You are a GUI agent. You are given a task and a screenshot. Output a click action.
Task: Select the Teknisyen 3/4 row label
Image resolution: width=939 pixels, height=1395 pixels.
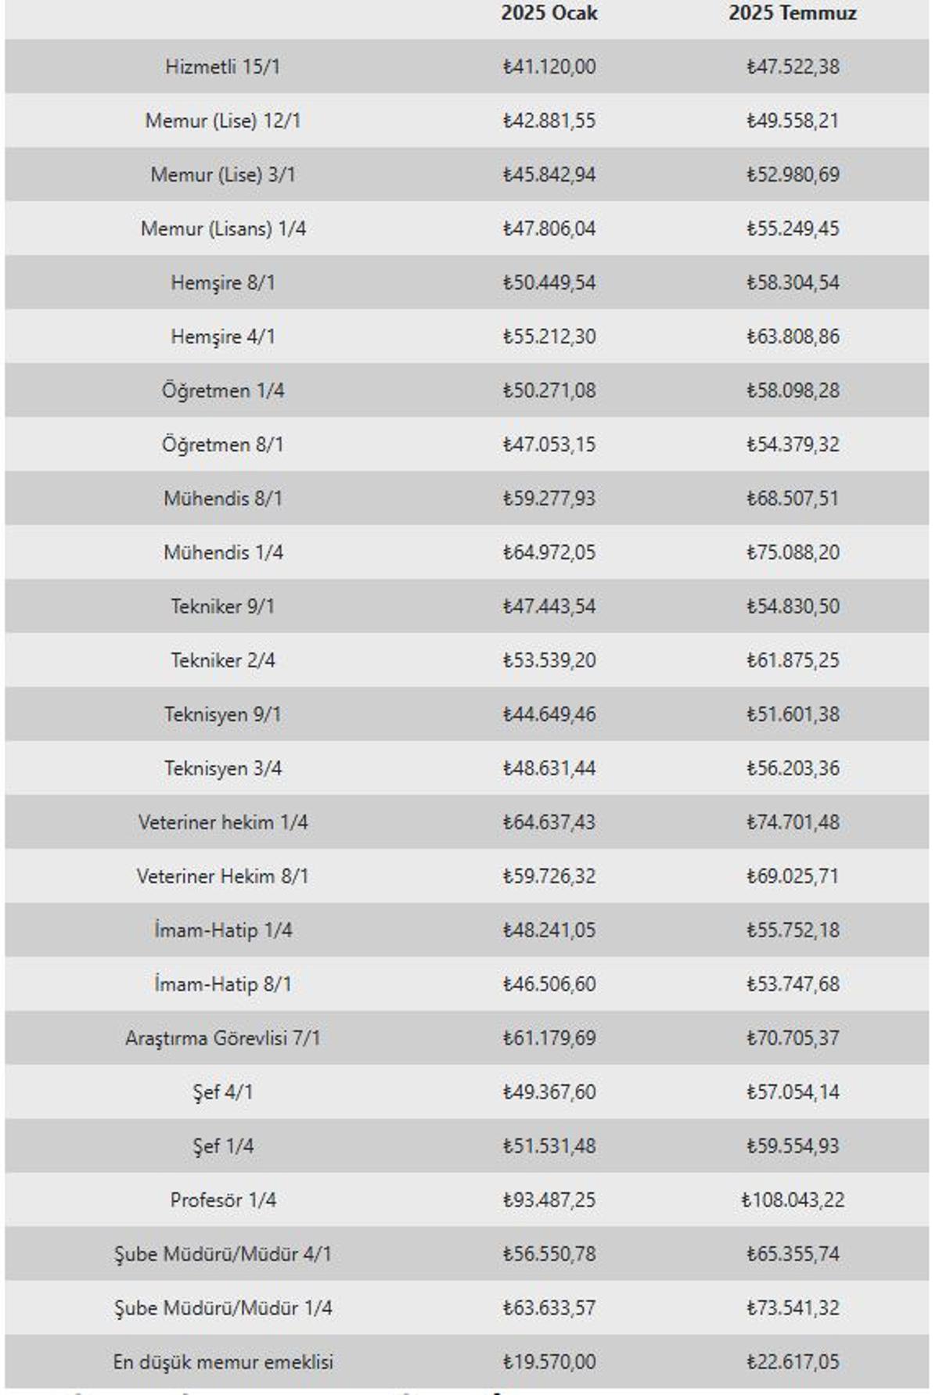coord(223,768)
